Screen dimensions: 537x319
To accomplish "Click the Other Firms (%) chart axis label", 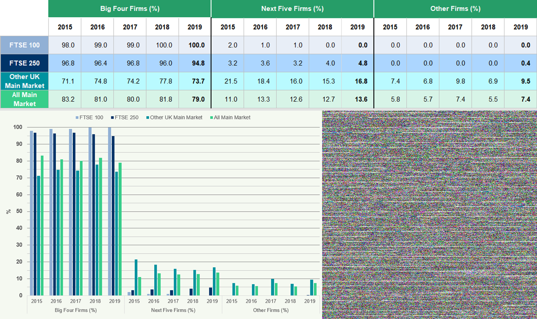I will (x=271, y=310).
